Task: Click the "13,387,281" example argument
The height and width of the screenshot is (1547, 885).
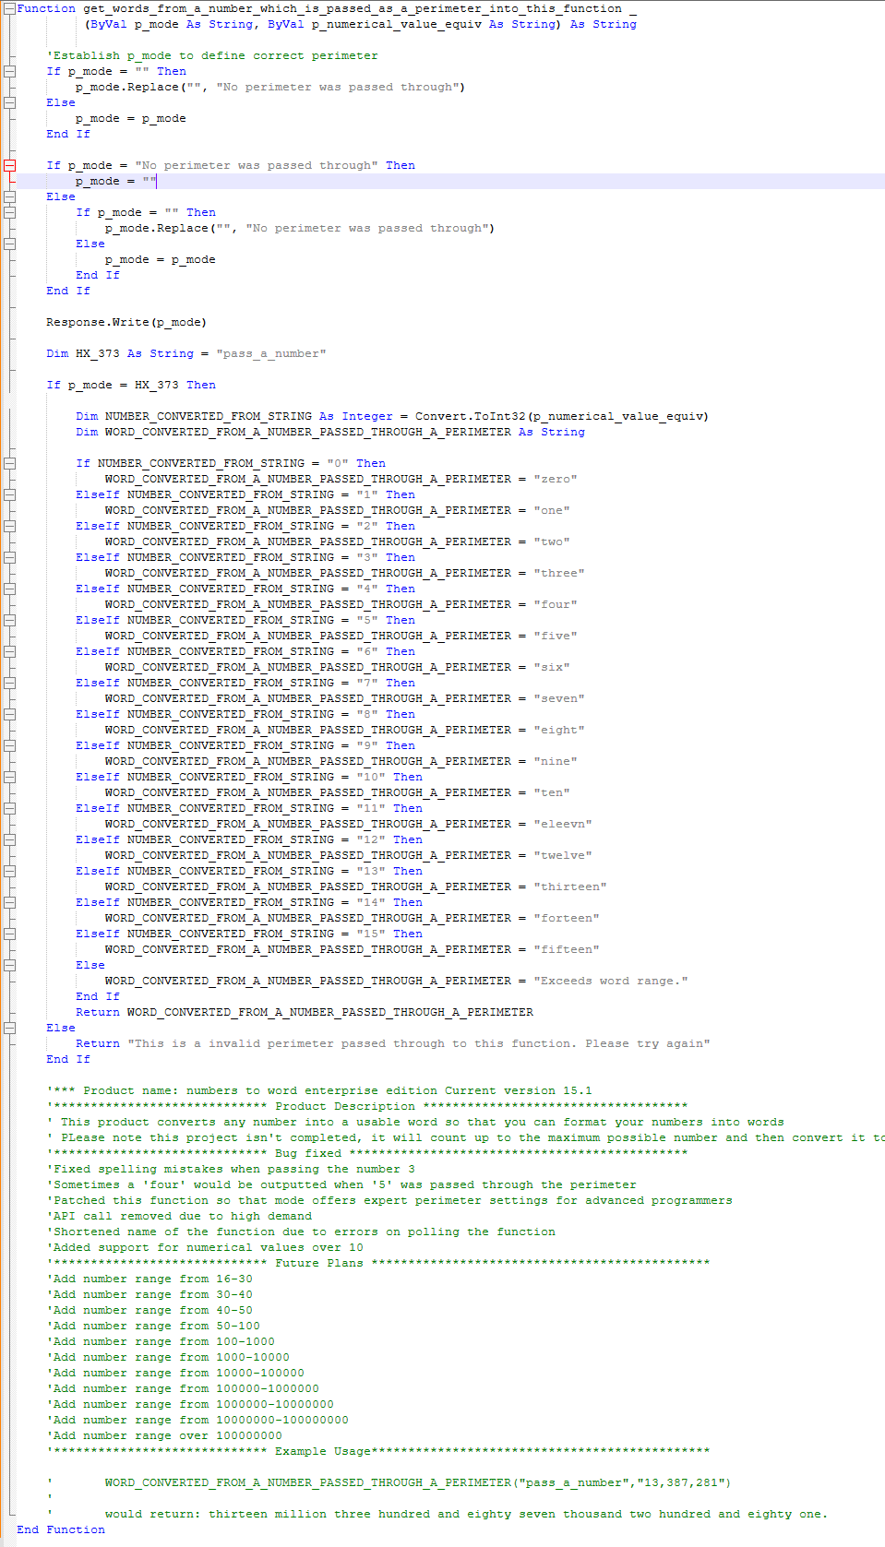Action: point(680,1482)
